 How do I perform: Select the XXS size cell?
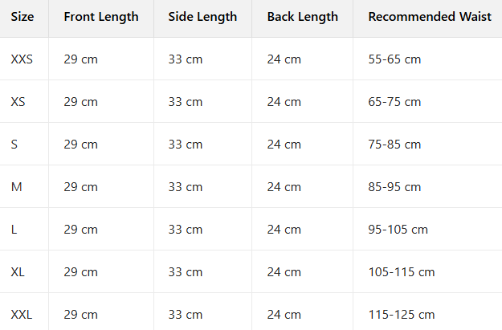pyautogui.click(x=22, y=59)
